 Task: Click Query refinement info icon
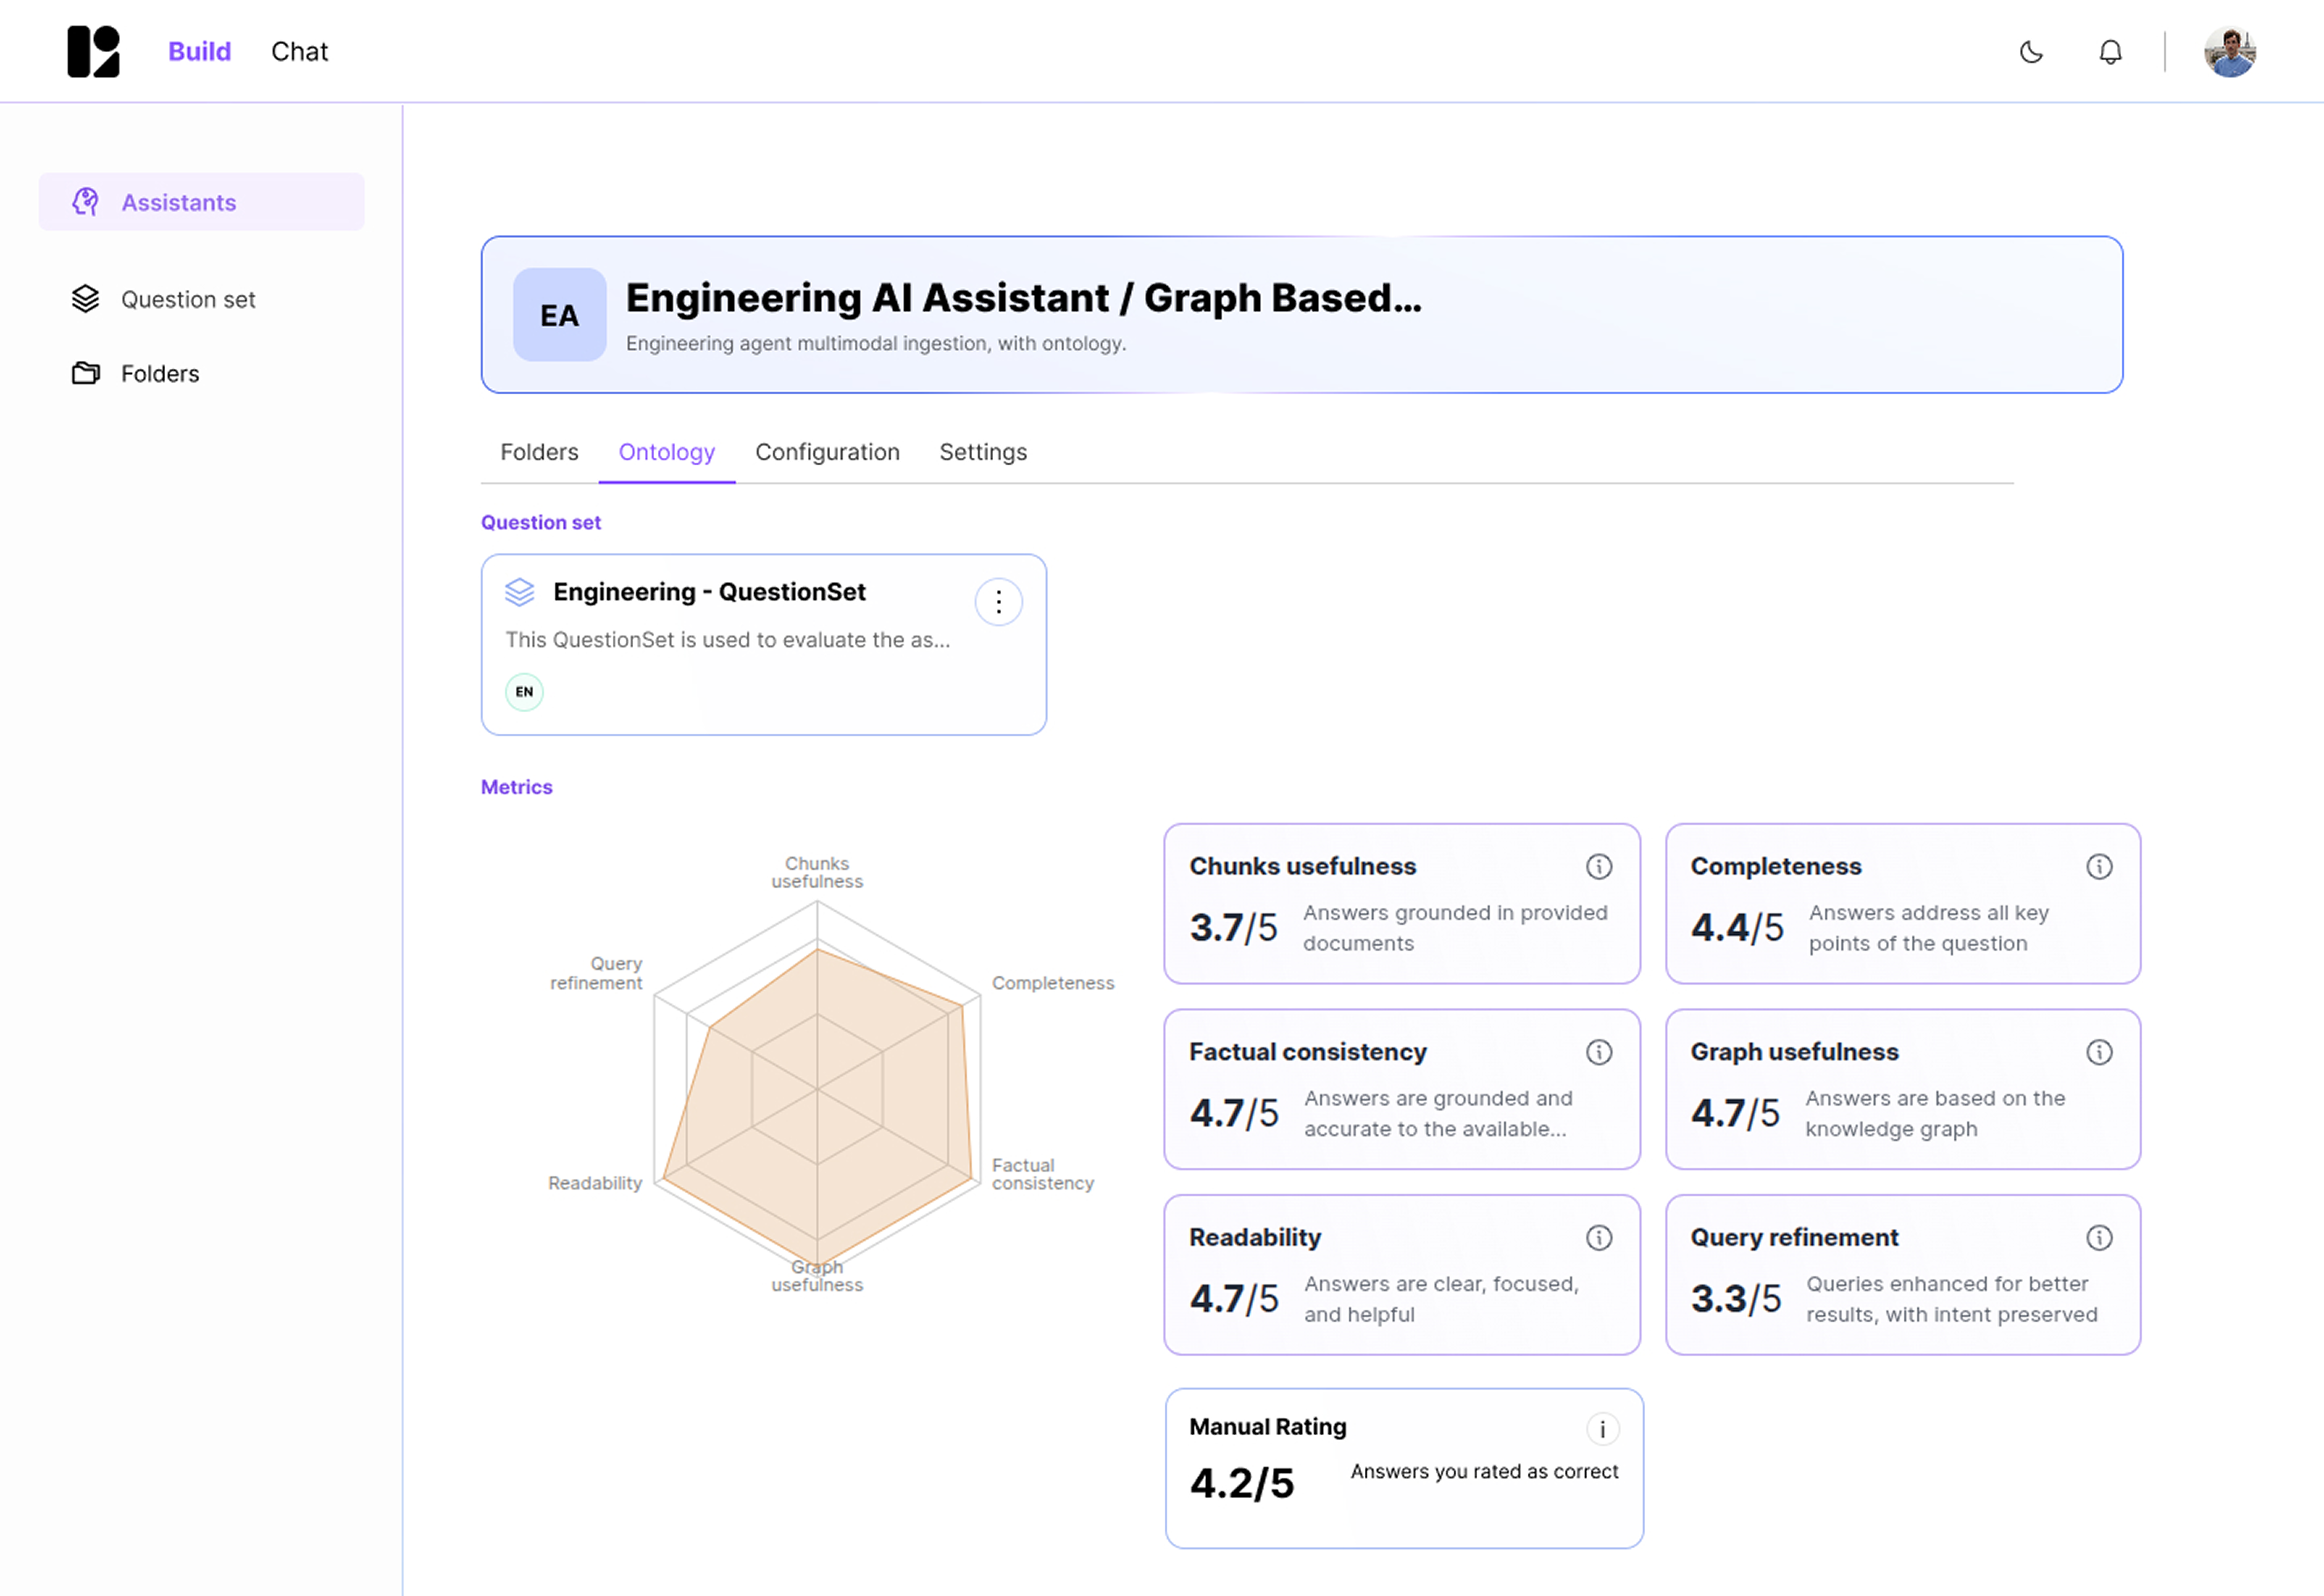click(2099, 1238)
